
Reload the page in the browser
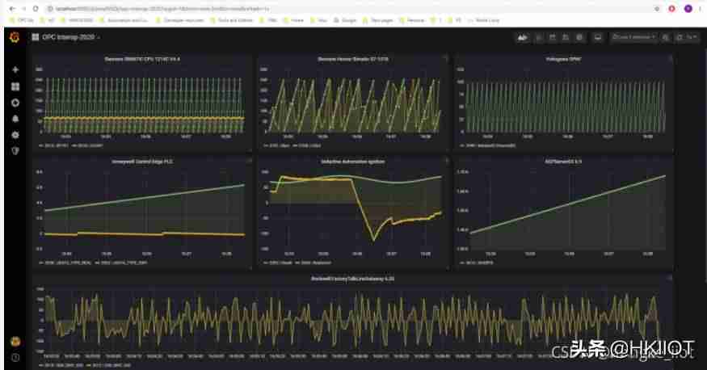(x=36, y=9)
